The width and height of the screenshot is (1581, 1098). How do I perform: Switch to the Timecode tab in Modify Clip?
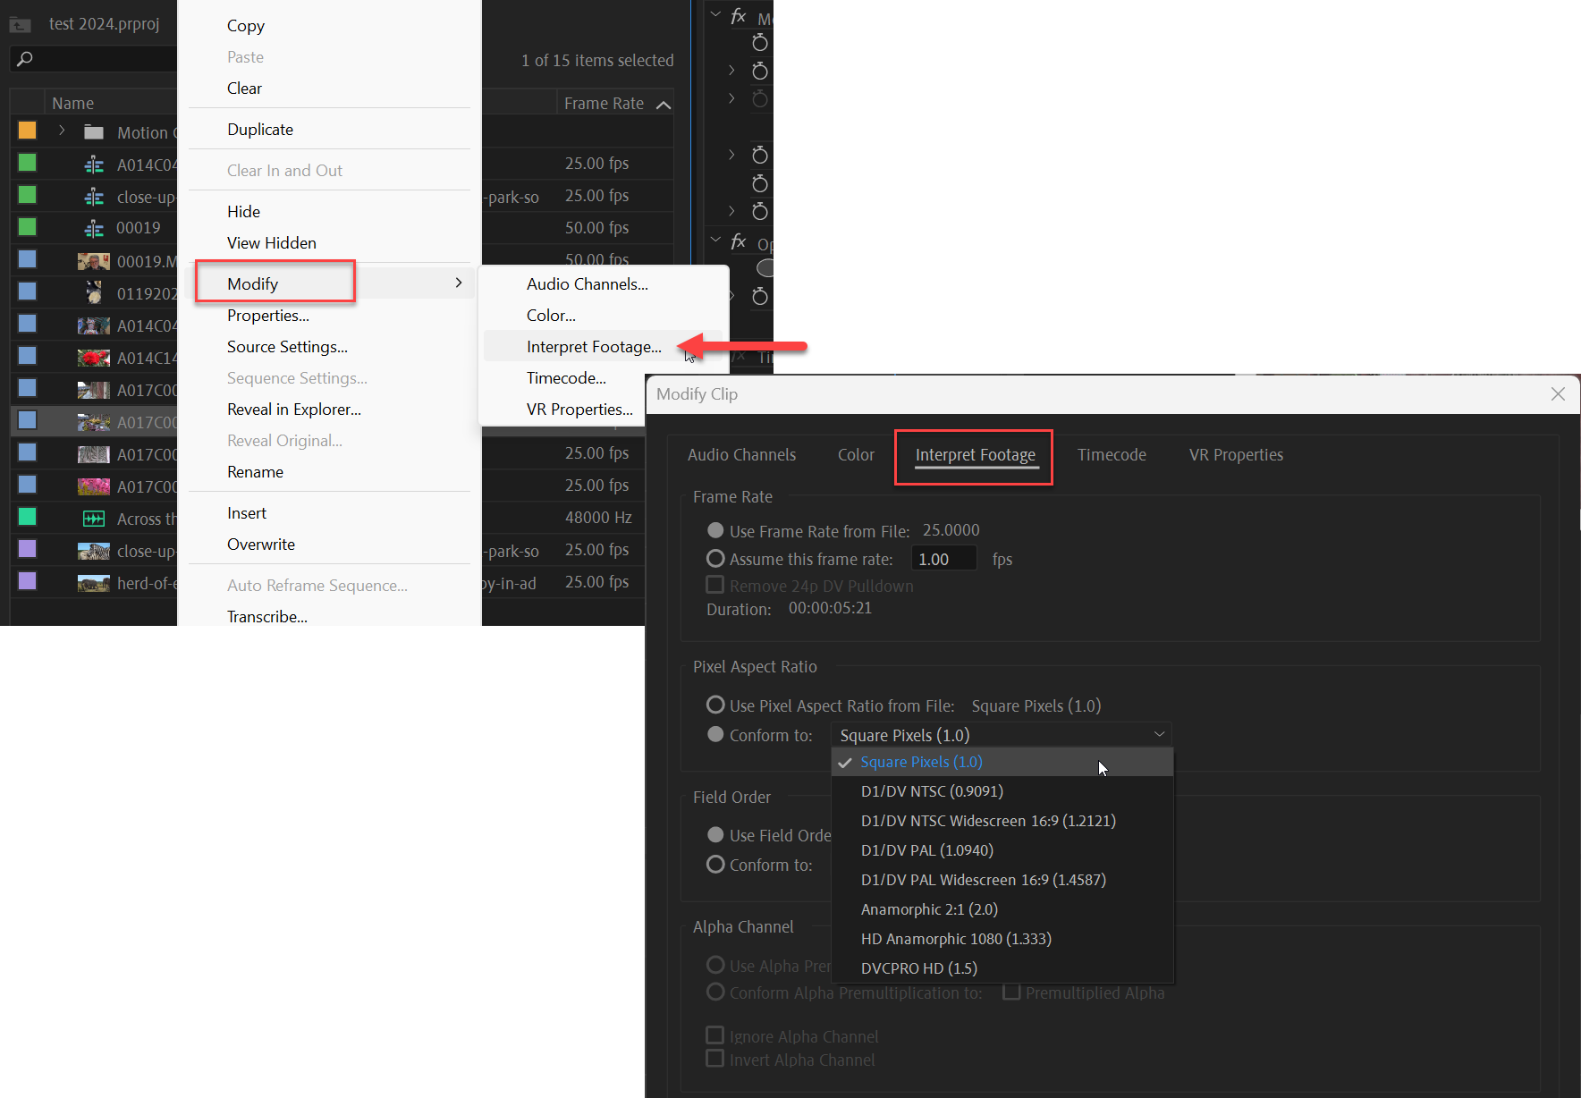[x=1112, y=454]
